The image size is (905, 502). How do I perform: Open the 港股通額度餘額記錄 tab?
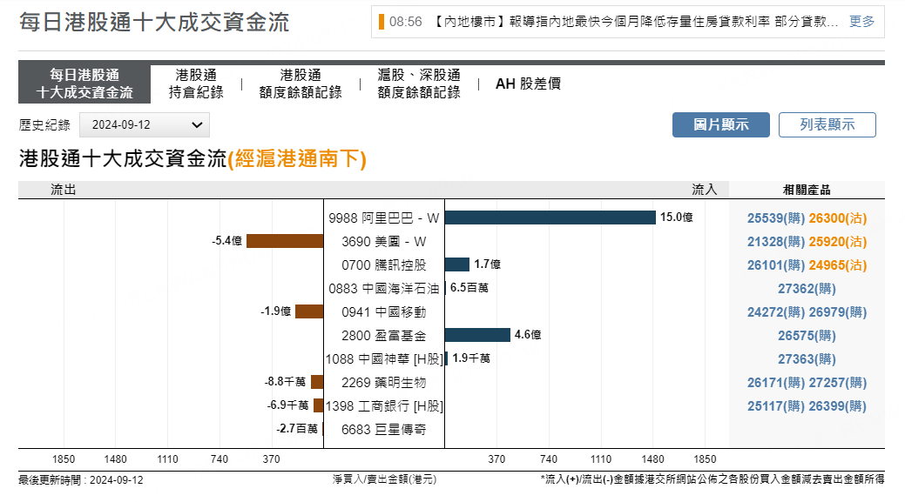(x=301, y=84)
